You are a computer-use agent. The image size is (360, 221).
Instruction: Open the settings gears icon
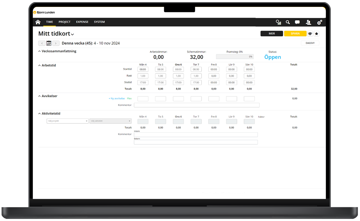pos(319,22)
